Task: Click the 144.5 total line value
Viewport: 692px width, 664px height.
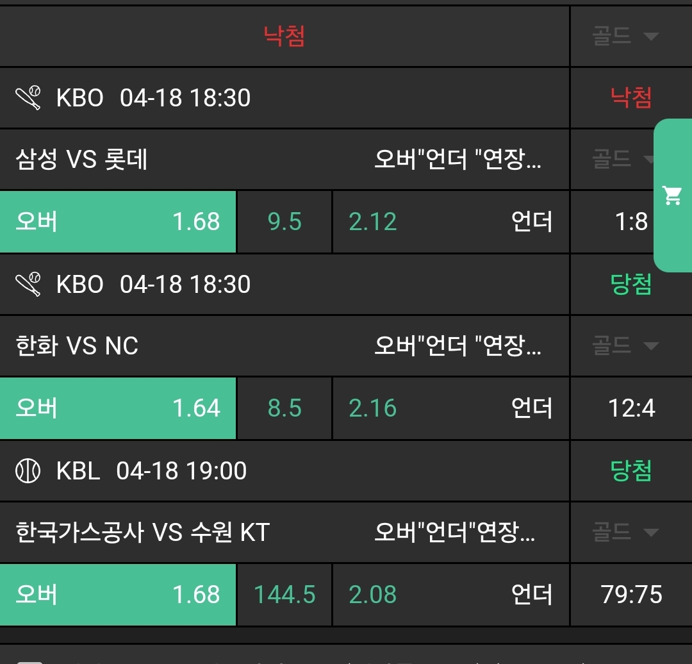Action: tap(284, 595)
